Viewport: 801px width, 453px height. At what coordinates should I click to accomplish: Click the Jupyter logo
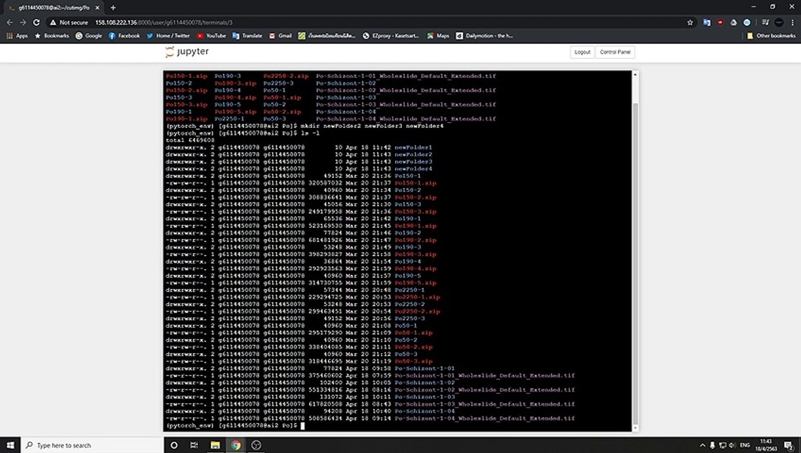[186, 52]
